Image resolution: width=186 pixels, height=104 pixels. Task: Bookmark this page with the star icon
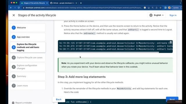point(160,8)
